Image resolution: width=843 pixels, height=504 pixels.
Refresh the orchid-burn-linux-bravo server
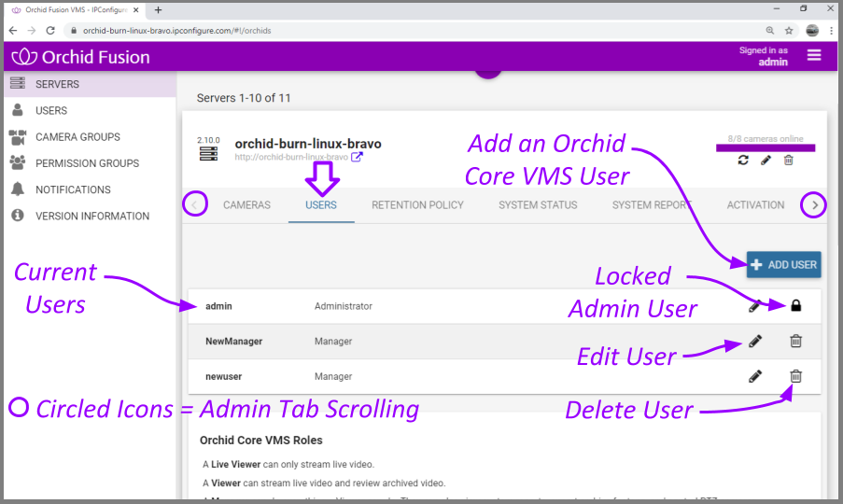(x=743, y=161)
